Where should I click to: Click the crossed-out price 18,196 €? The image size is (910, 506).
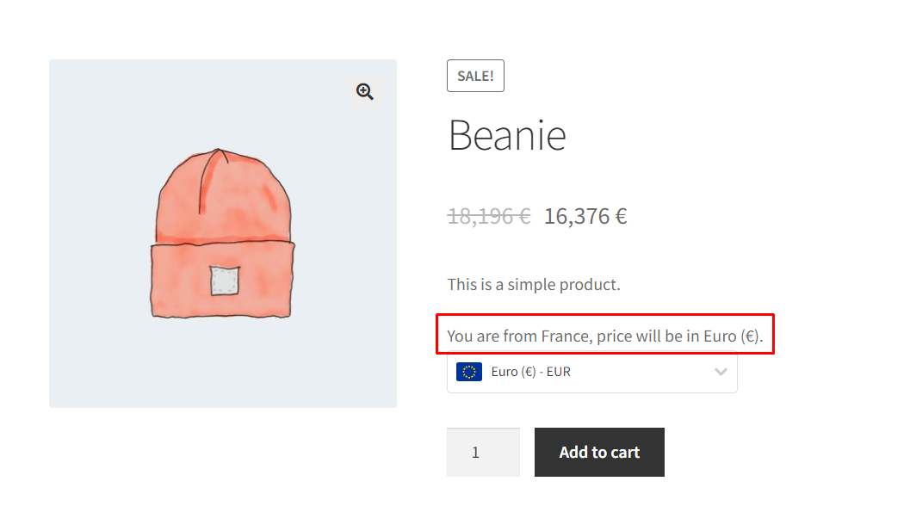489,216
